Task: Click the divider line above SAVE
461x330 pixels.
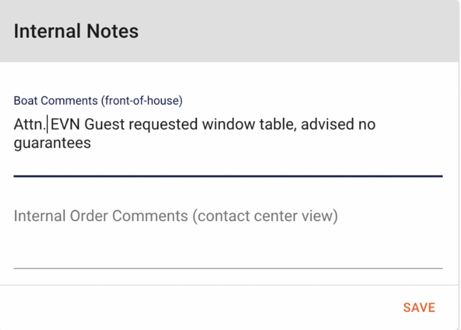Action: [228, 284]
